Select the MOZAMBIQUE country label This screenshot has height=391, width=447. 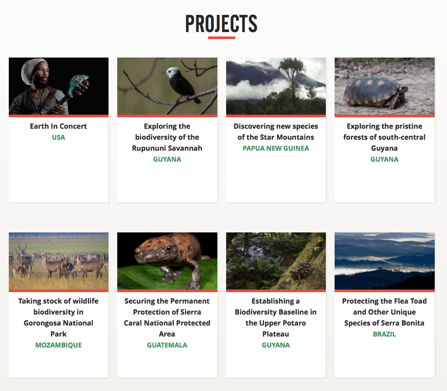58,345
